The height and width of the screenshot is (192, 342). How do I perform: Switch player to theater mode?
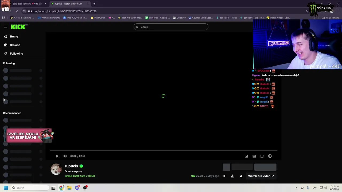(x=254, y=156)
